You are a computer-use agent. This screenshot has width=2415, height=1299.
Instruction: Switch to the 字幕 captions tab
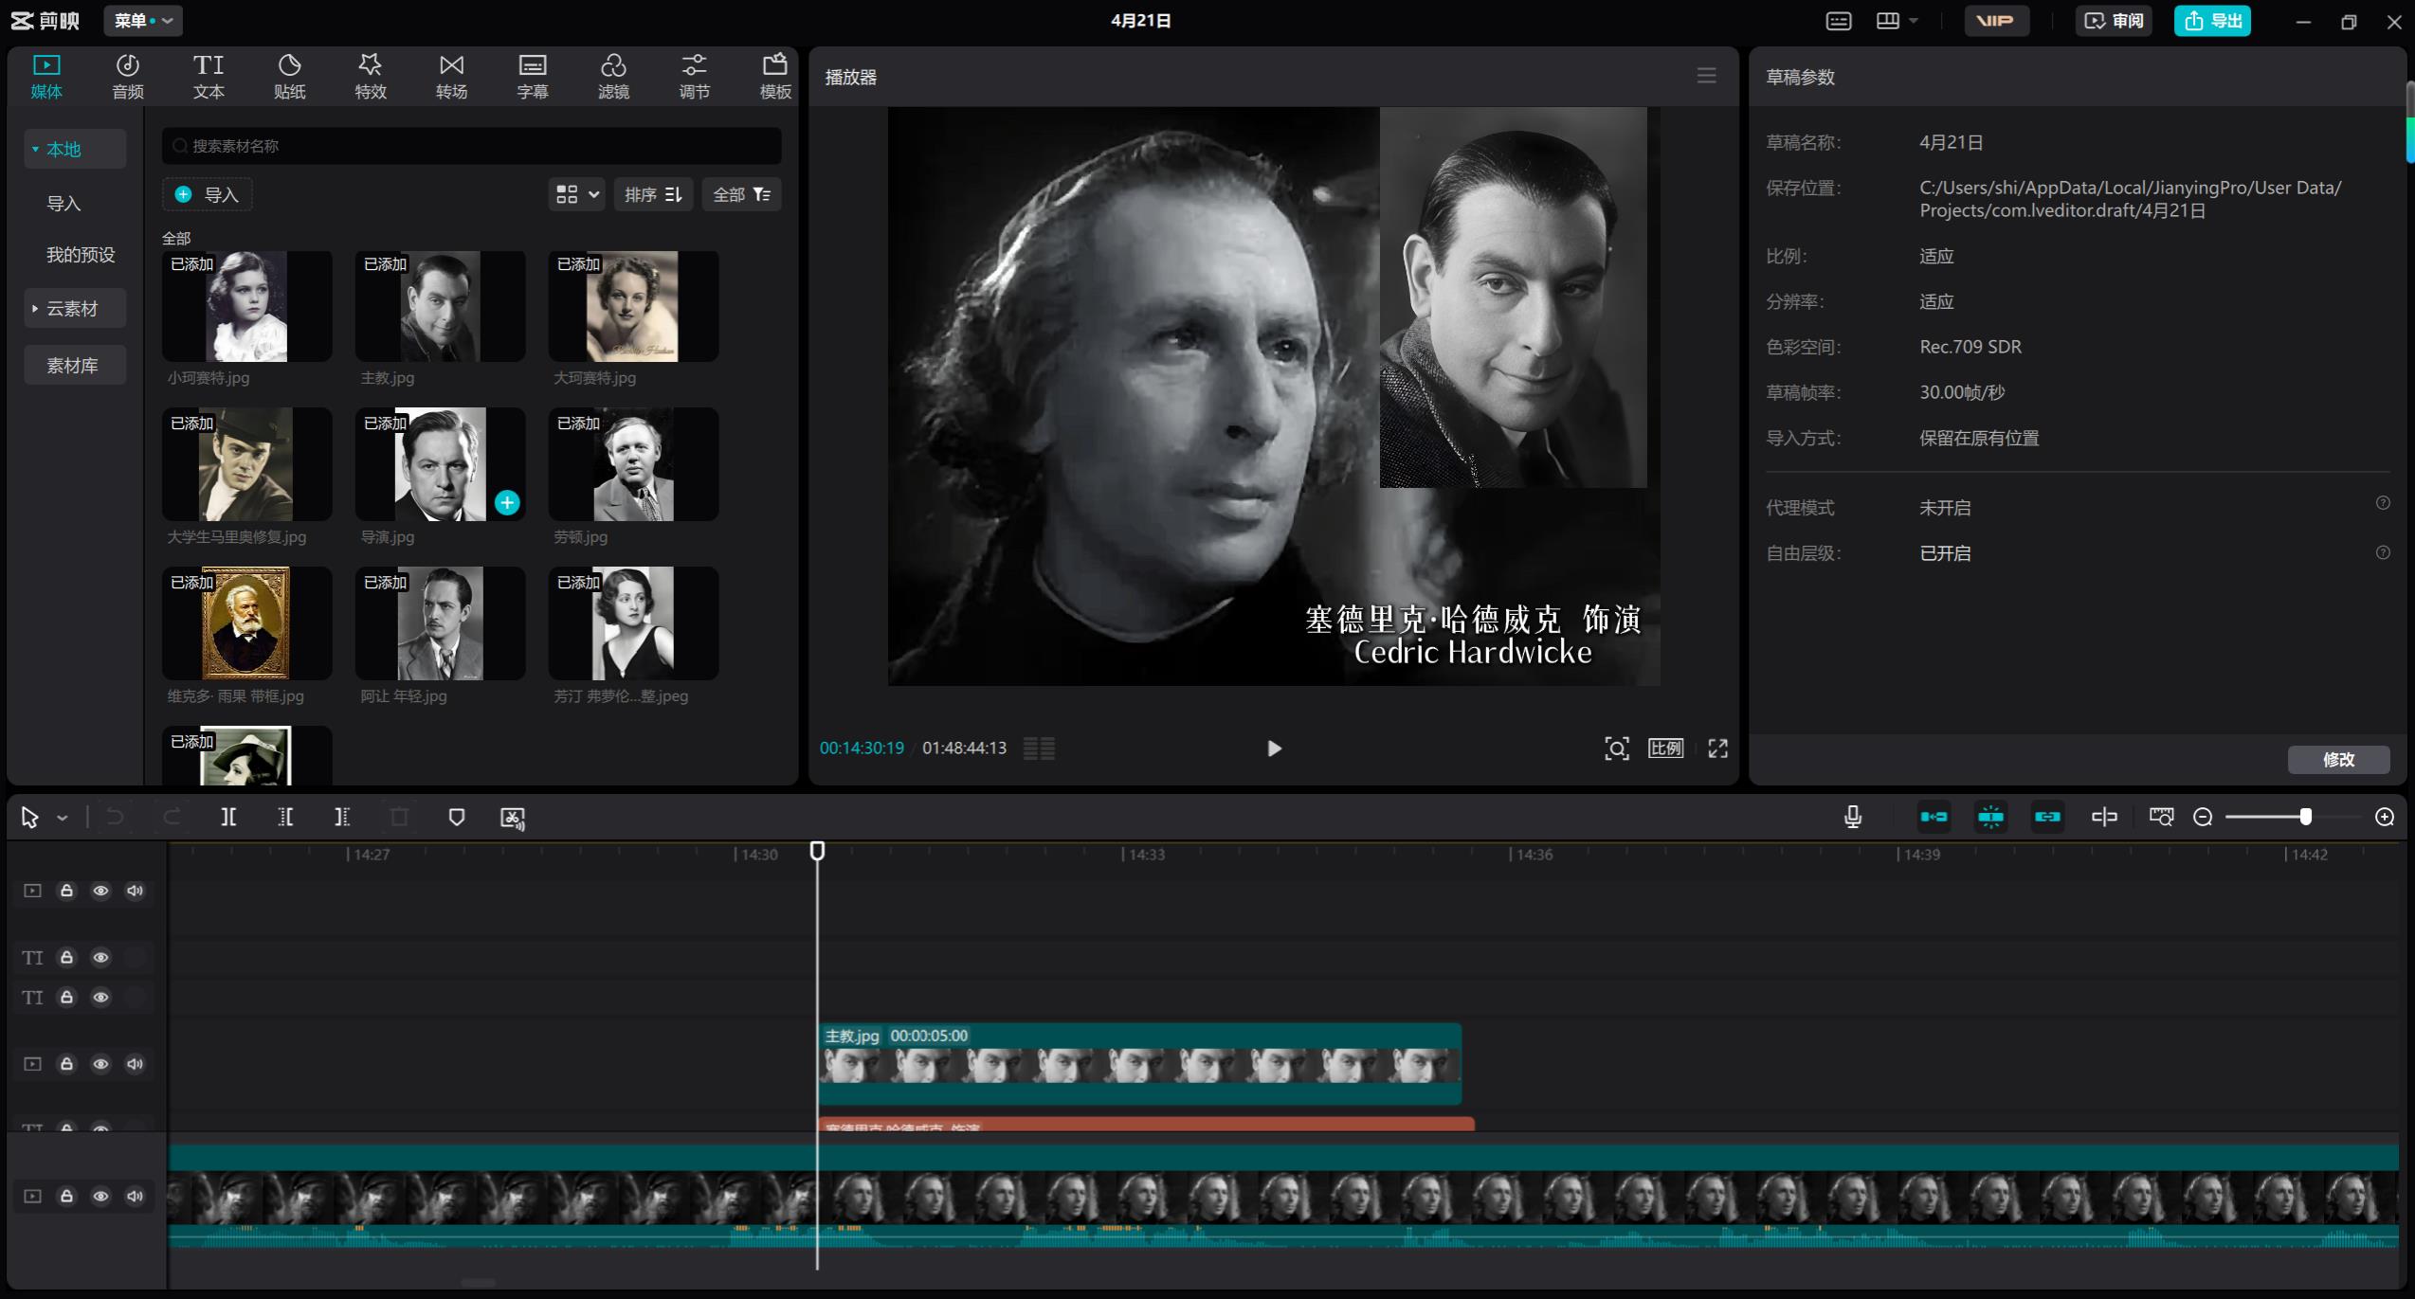point(532,76)
